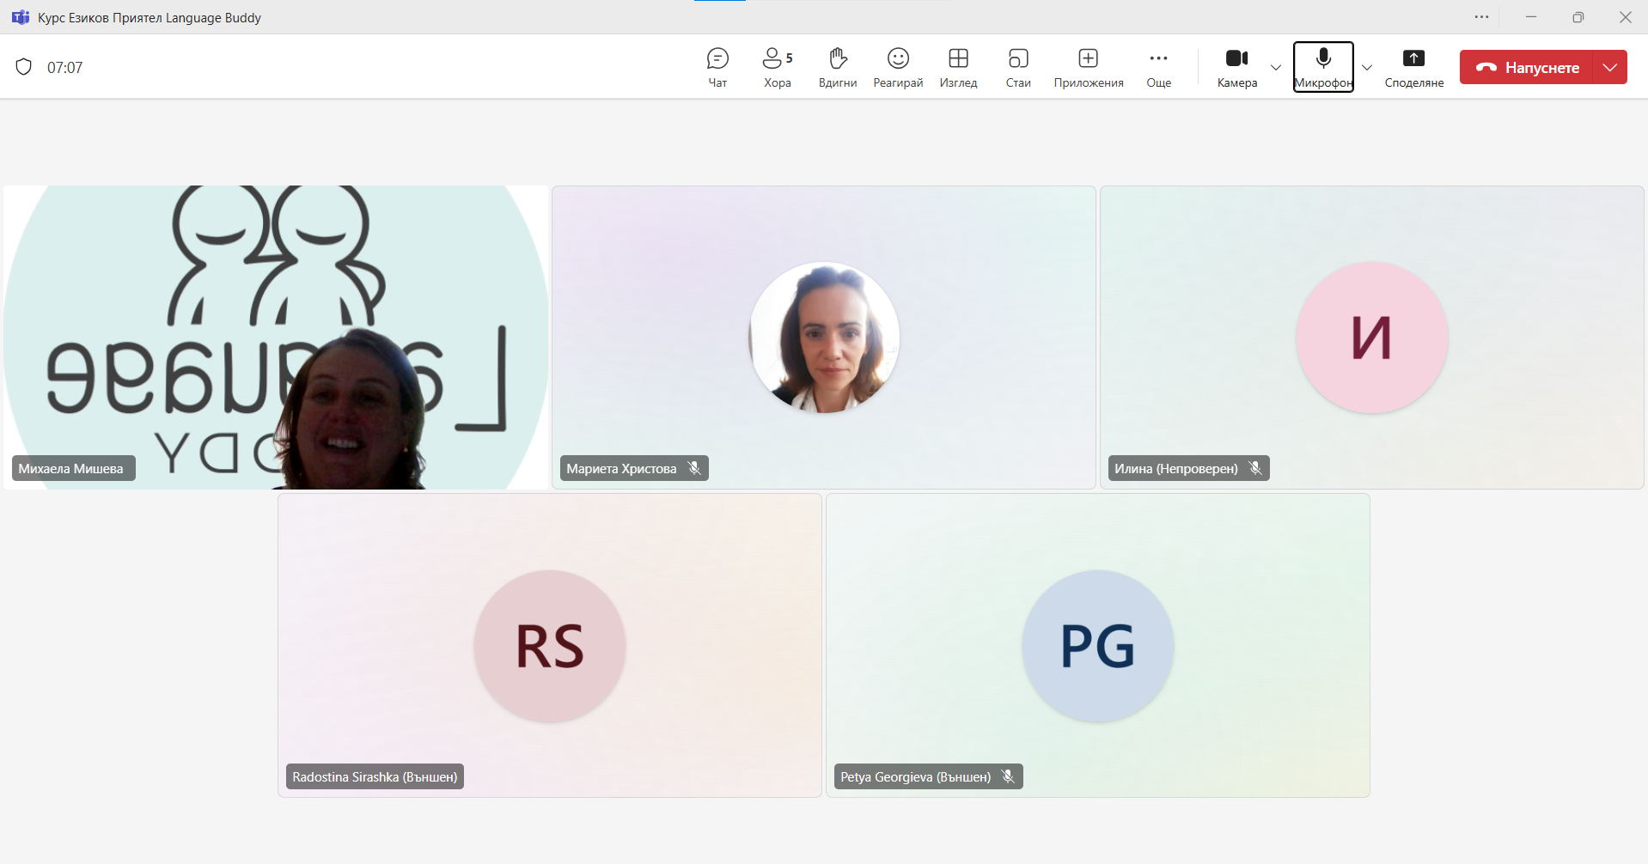Open the Чат panel
The width and height of the screenshot is (1648, 864).
coord(717,67)
